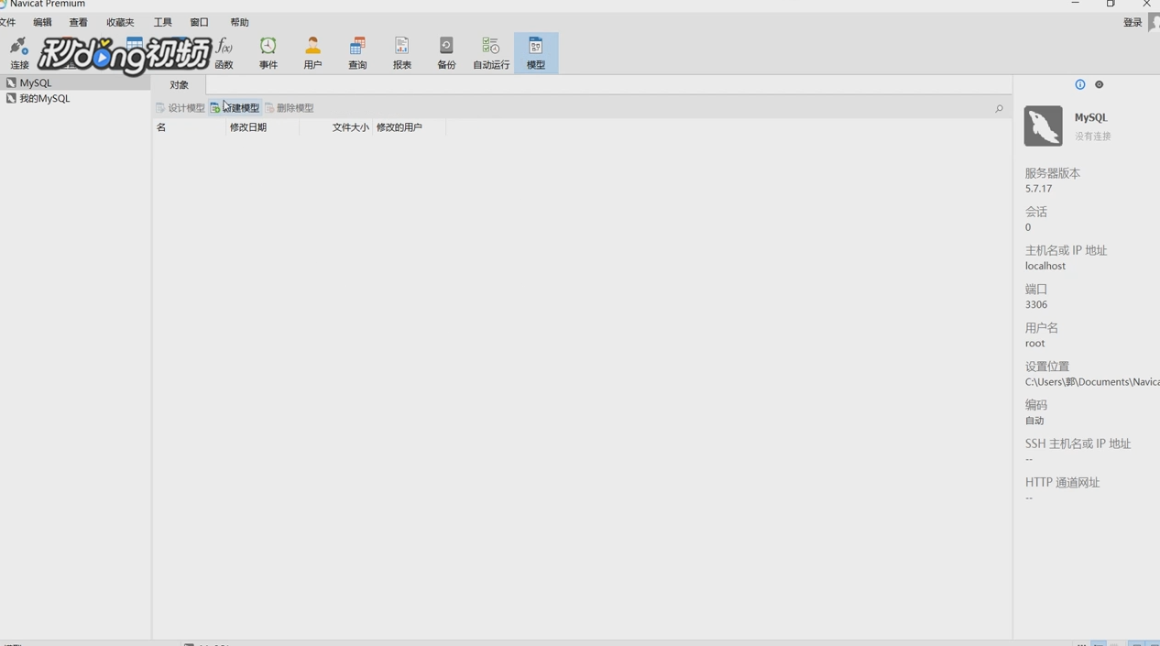
Task: Open the 工具 menu
Action: click(x=163, y=22)
